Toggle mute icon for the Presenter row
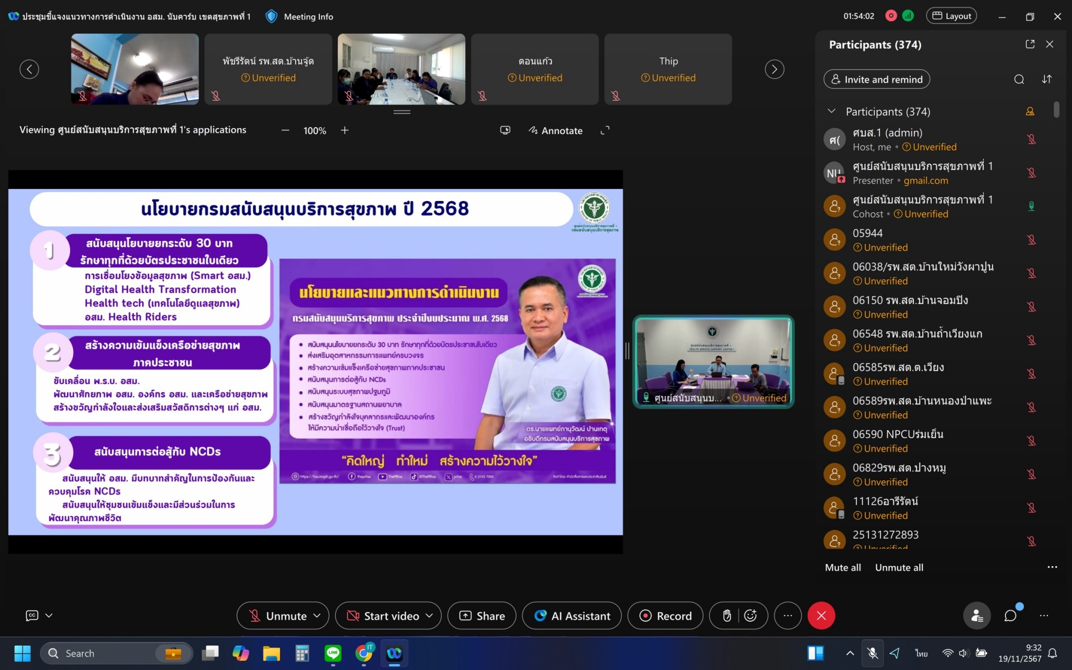The height and width of the screenshot is (670, 1072). 1031,173
